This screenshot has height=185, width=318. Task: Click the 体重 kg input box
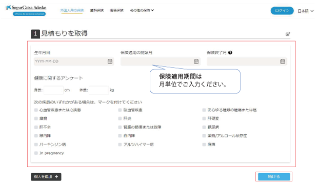(x=99, y=90)
